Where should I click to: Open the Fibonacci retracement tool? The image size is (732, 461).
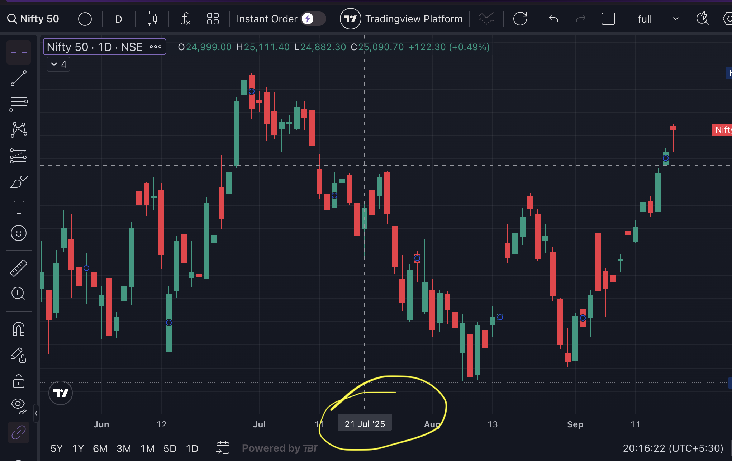[x=19, y=104]
